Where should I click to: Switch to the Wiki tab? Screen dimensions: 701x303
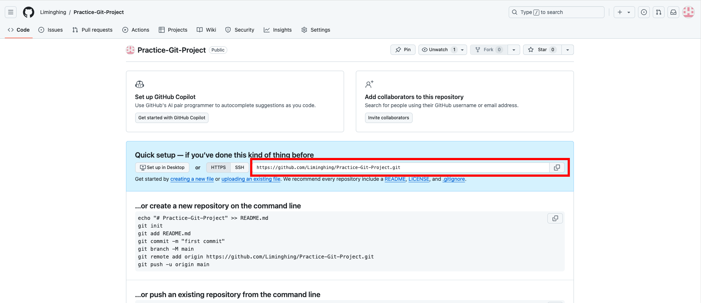point(206,30)
